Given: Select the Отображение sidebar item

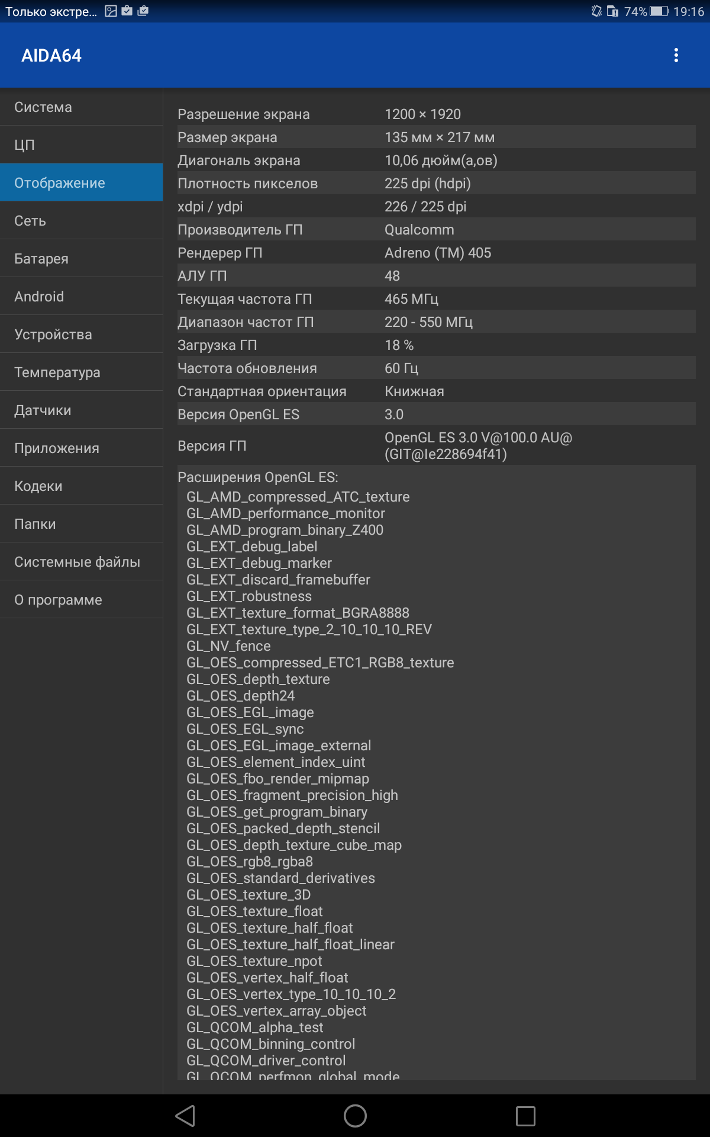Looking at the screenshot, I should point(82,183).
